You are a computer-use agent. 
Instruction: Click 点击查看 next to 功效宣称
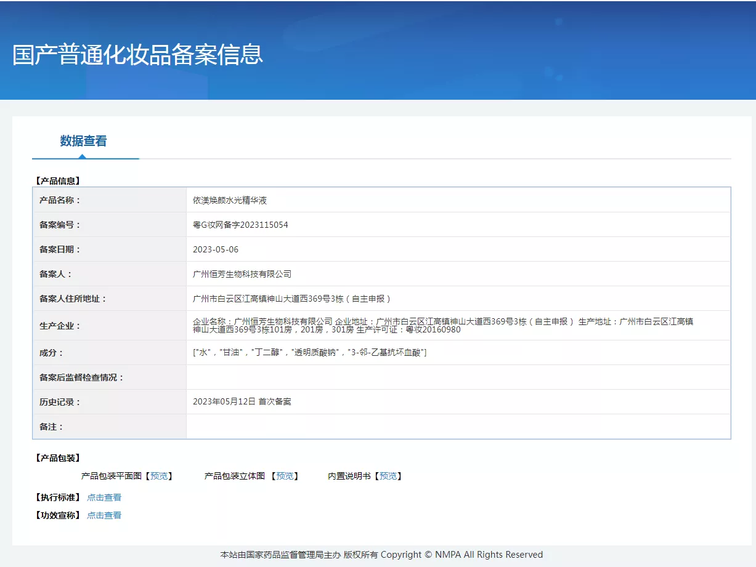point(104,515)
